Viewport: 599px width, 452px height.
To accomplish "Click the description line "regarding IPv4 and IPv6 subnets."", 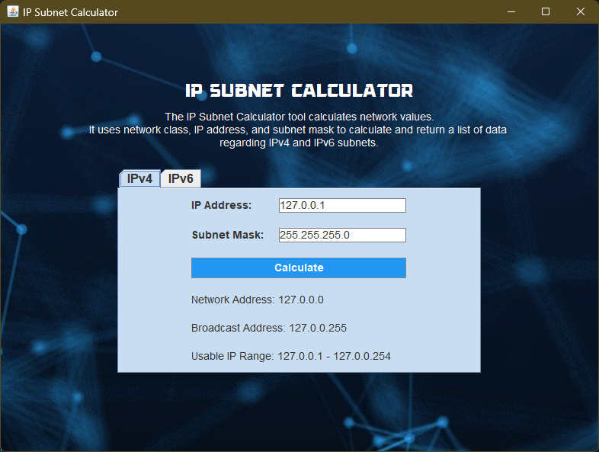I will (299, 143).
